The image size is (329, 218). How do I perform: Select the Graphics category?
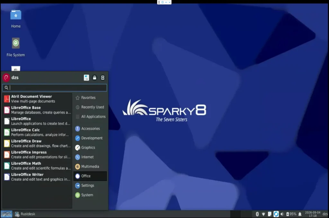(x=90, y=147)
